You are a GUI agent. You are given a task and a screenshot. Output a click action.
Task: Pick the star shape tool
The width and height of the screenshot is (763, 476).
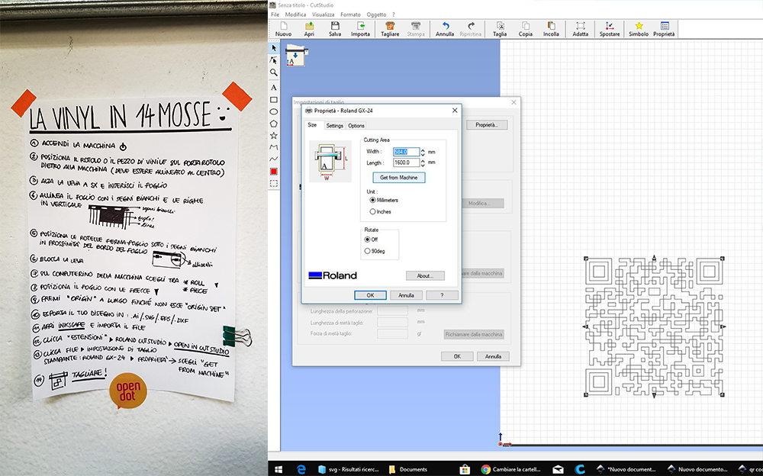tap(274, 135)
